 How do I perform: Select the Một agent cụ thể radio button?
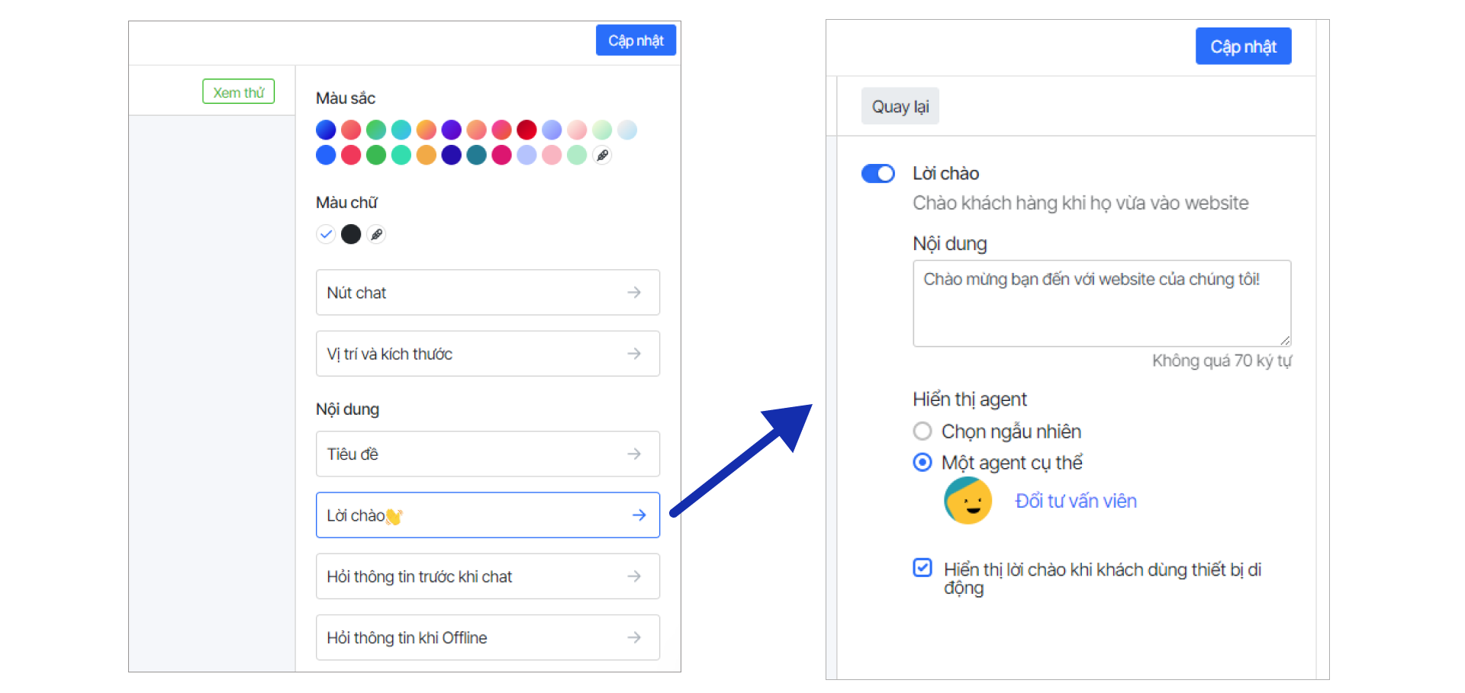pos(922,463)
